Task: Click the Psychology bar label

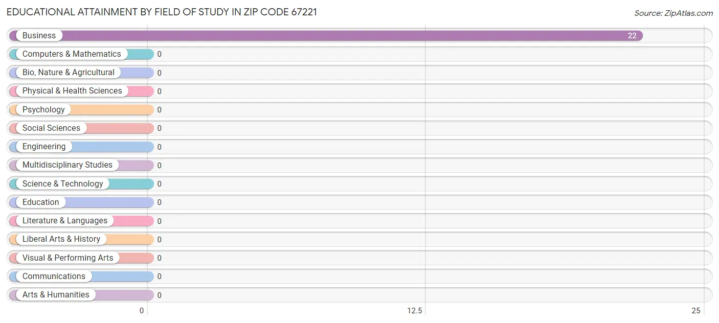Action: tap(43, 109)
